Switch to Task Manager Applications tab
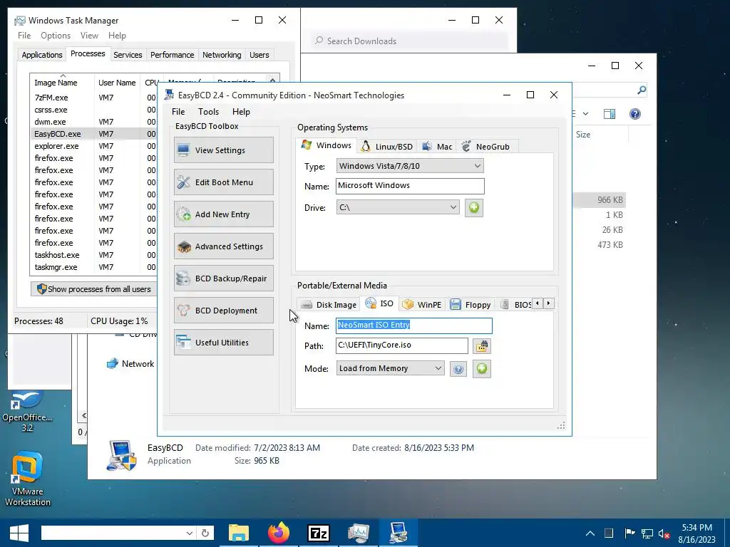Viewport: 730px width, 547px height. click(42, 55)
